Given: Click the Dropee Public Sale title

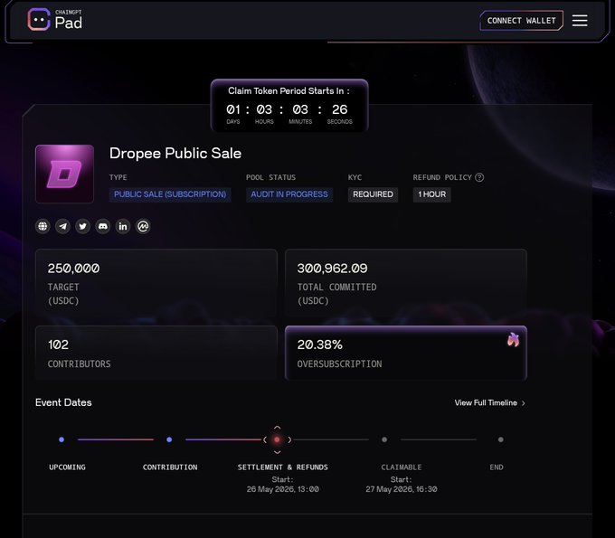Looking at the screenshot, I should pyautogui.click(x=175, y=154).
